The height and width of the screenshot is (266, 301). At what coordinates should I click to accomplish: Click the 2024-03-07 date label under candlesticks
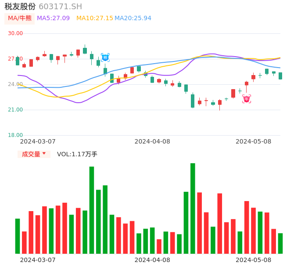click(38, 141)
